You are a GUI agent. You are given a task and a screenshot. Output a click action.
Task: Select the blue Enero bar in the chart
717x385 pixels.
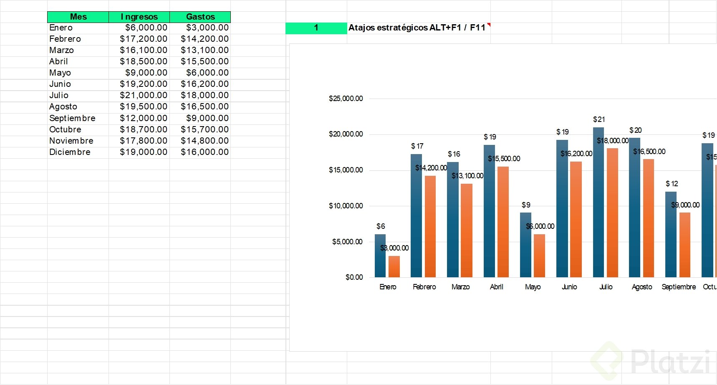[x=380, y=256]
